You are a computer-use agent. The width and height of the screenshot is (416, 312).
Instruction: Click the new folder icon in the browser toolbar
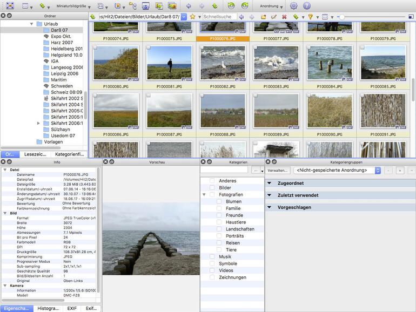click(263, 17)
